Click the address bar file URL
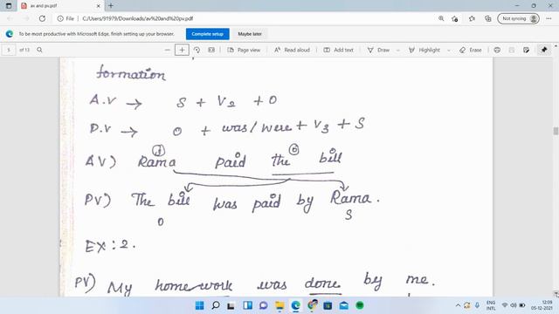 [x=138, y=18]
